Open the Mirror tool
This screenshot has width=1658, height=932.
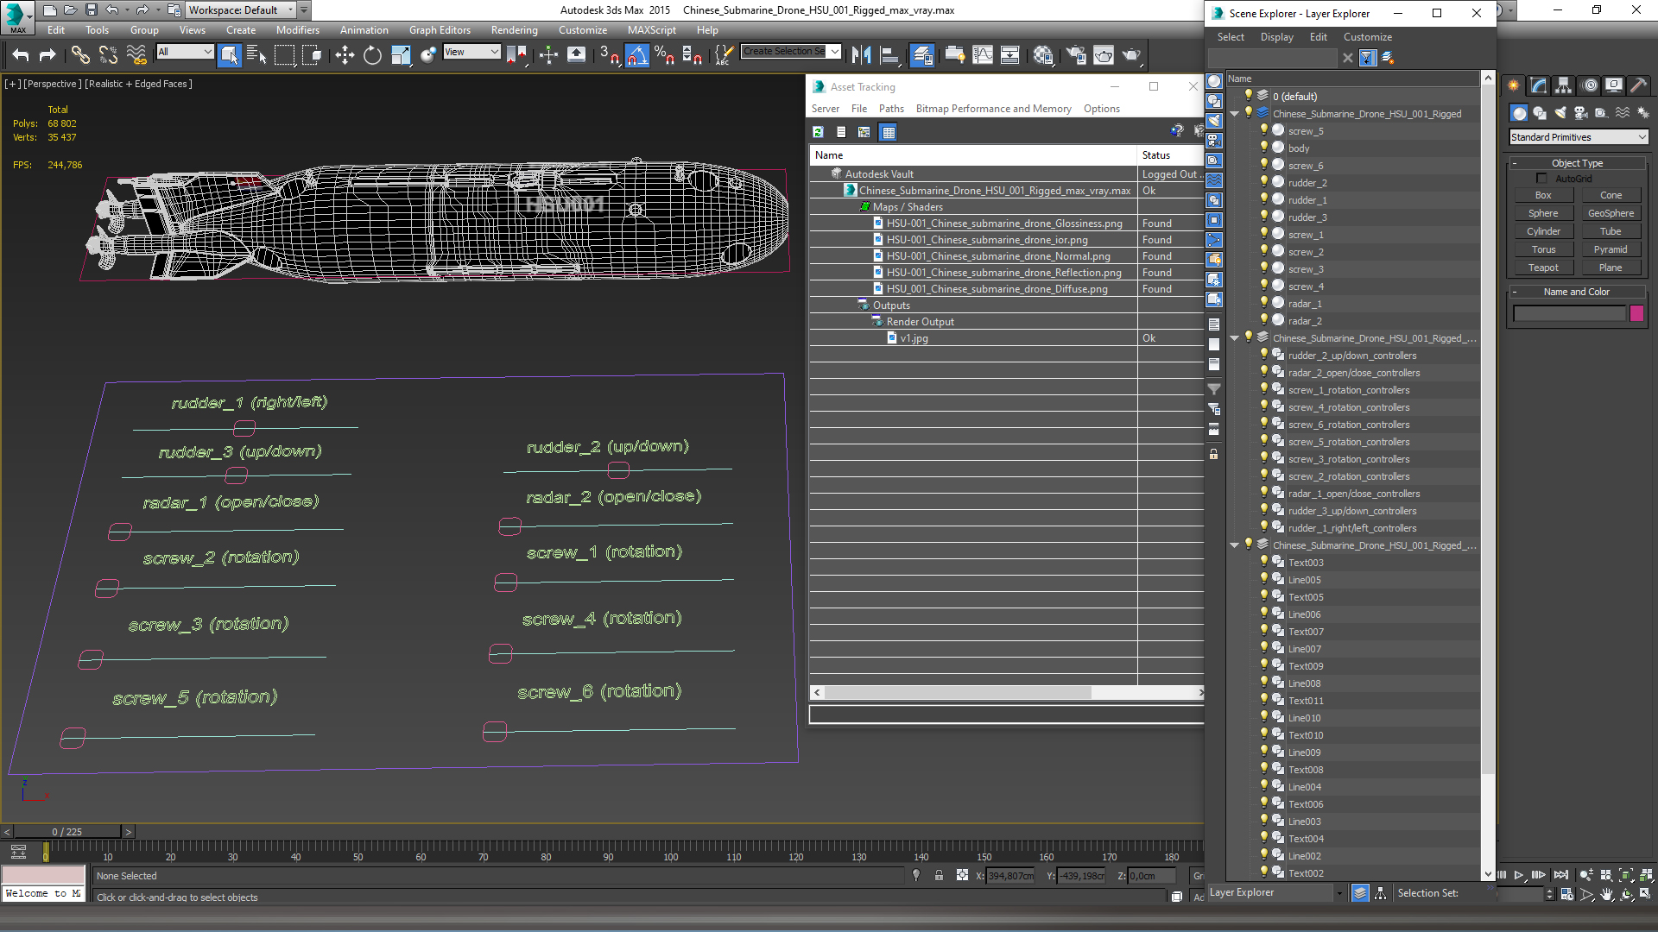click(861, 56)
